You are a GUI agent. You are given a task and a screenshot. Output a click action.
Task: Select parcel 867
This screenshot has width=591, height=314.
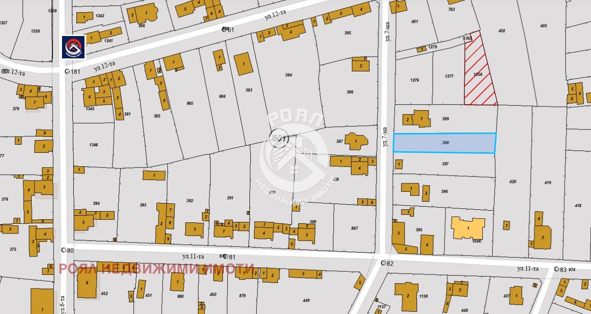tap(355, 228)
